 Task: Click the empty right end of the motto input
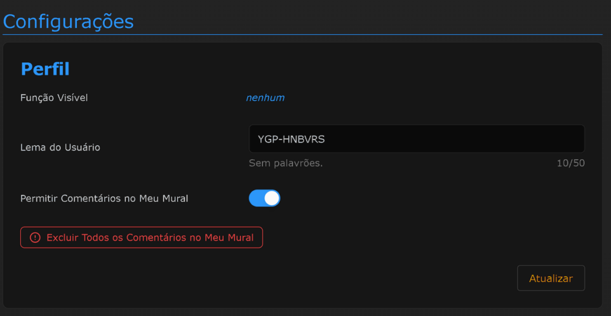(x=537, y=139)
